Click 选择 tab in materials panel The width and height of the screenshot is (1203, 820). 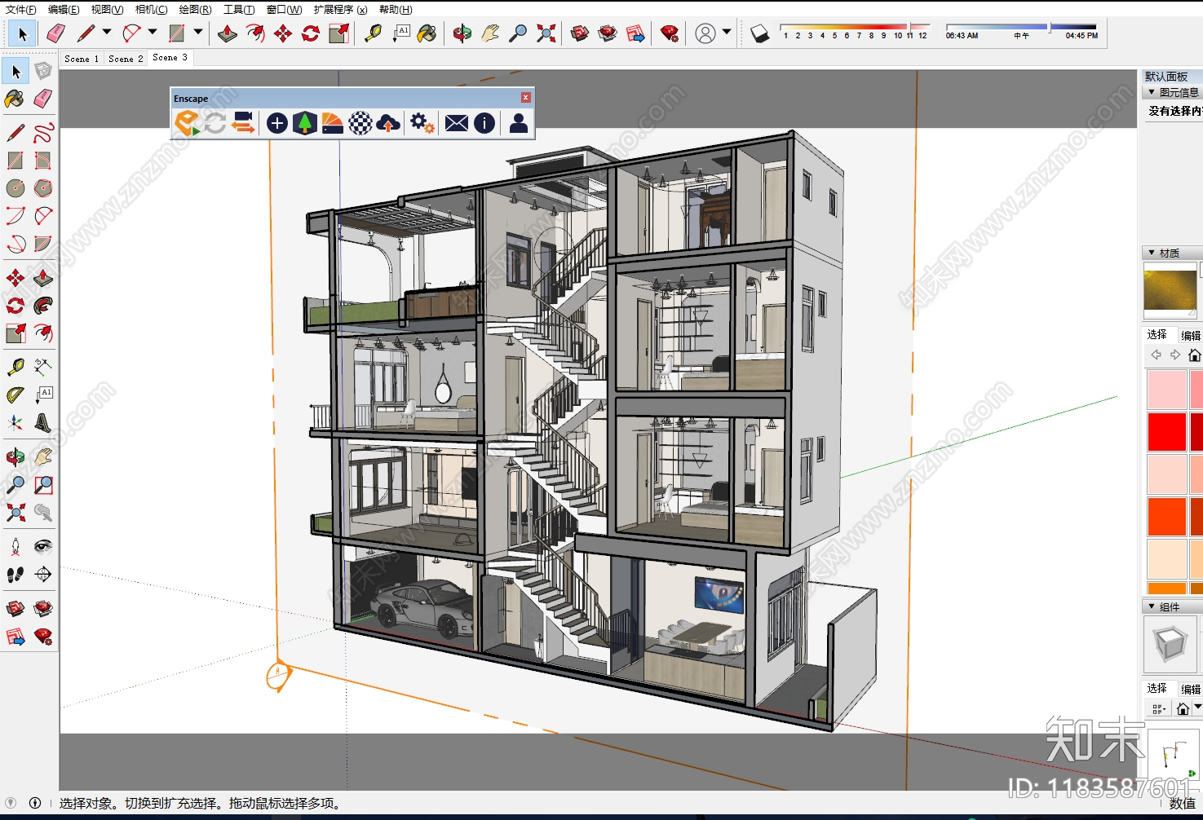tap(1157, 335)
